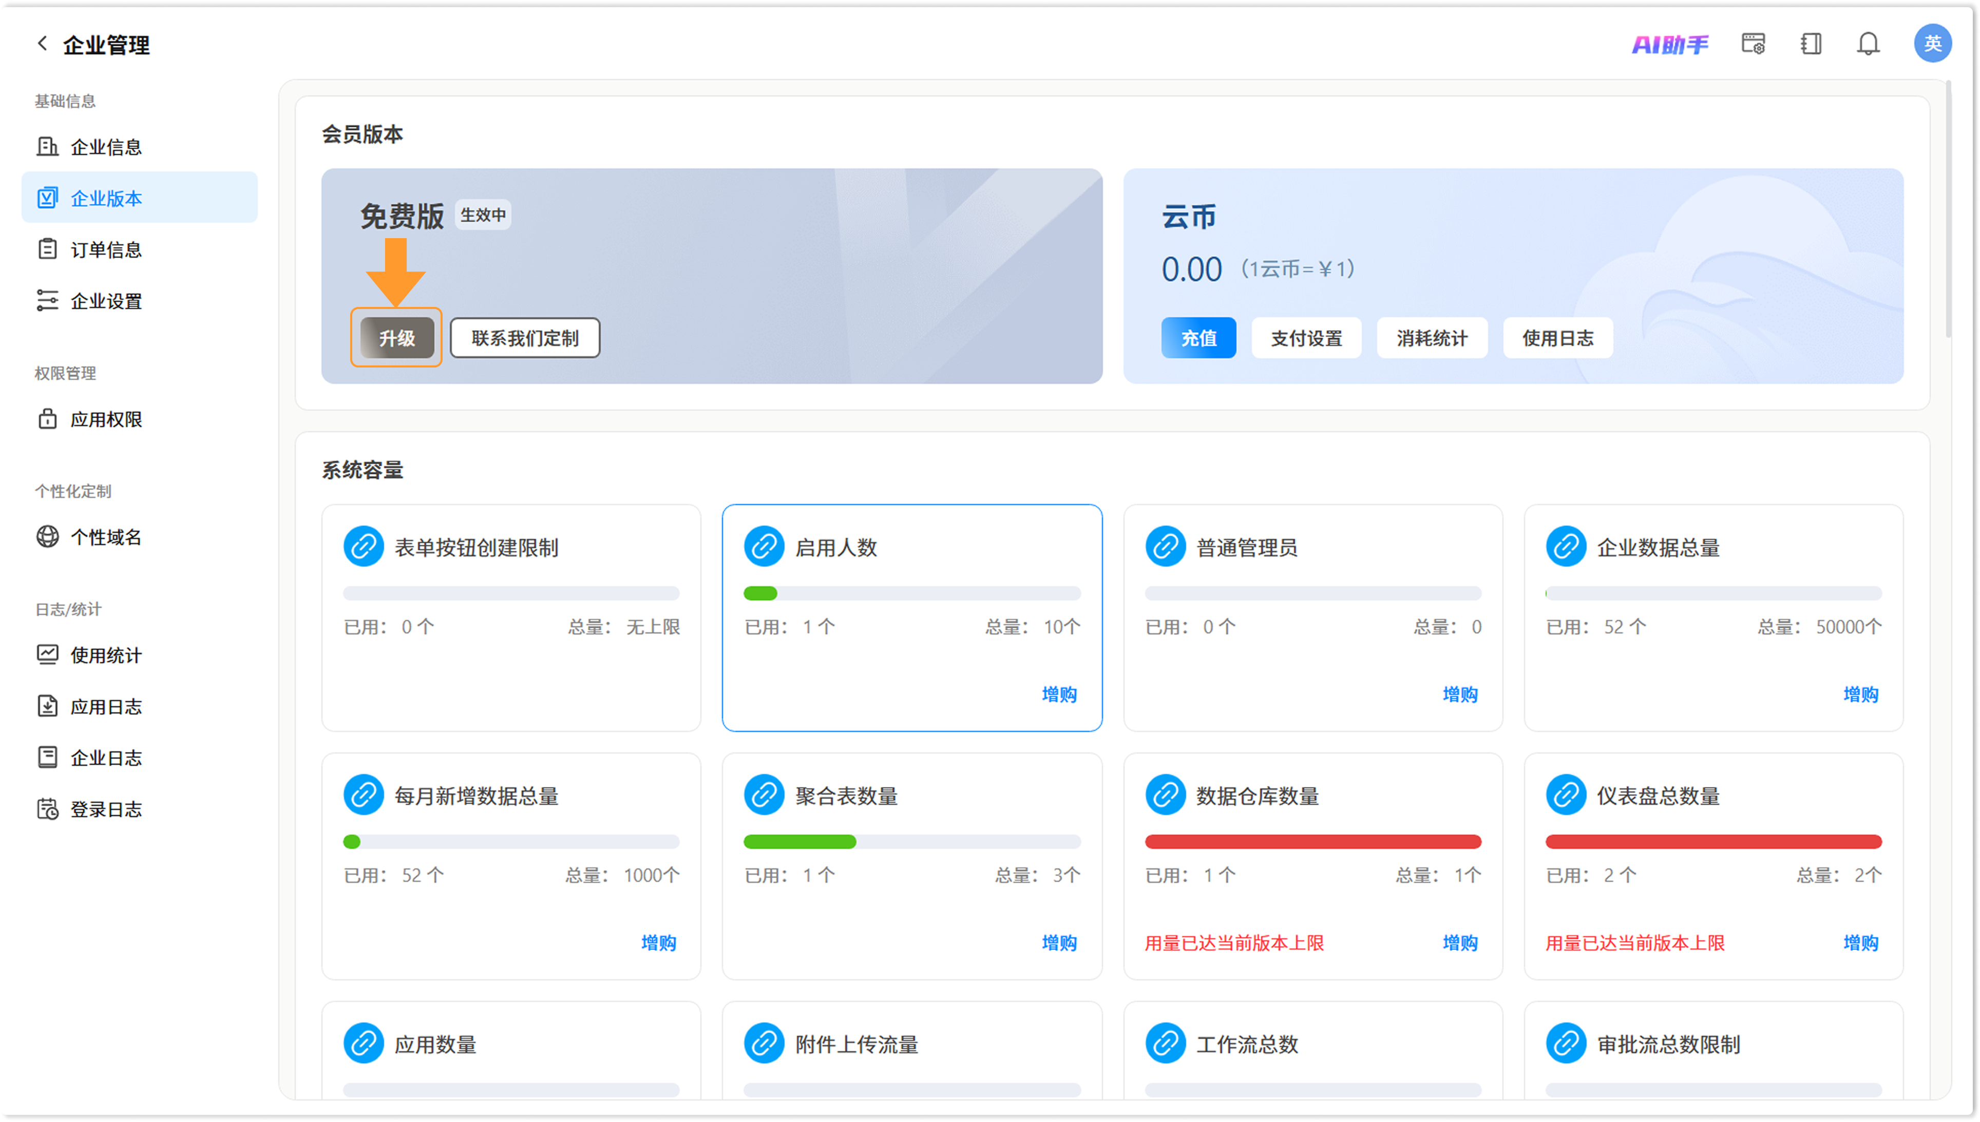The image size is (1980, 1122).
Task: Click the 生效中 status badge
Action: click(483, 214)
